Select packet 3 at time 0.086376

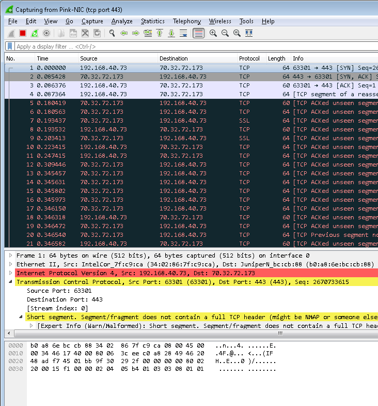point(192,85)
